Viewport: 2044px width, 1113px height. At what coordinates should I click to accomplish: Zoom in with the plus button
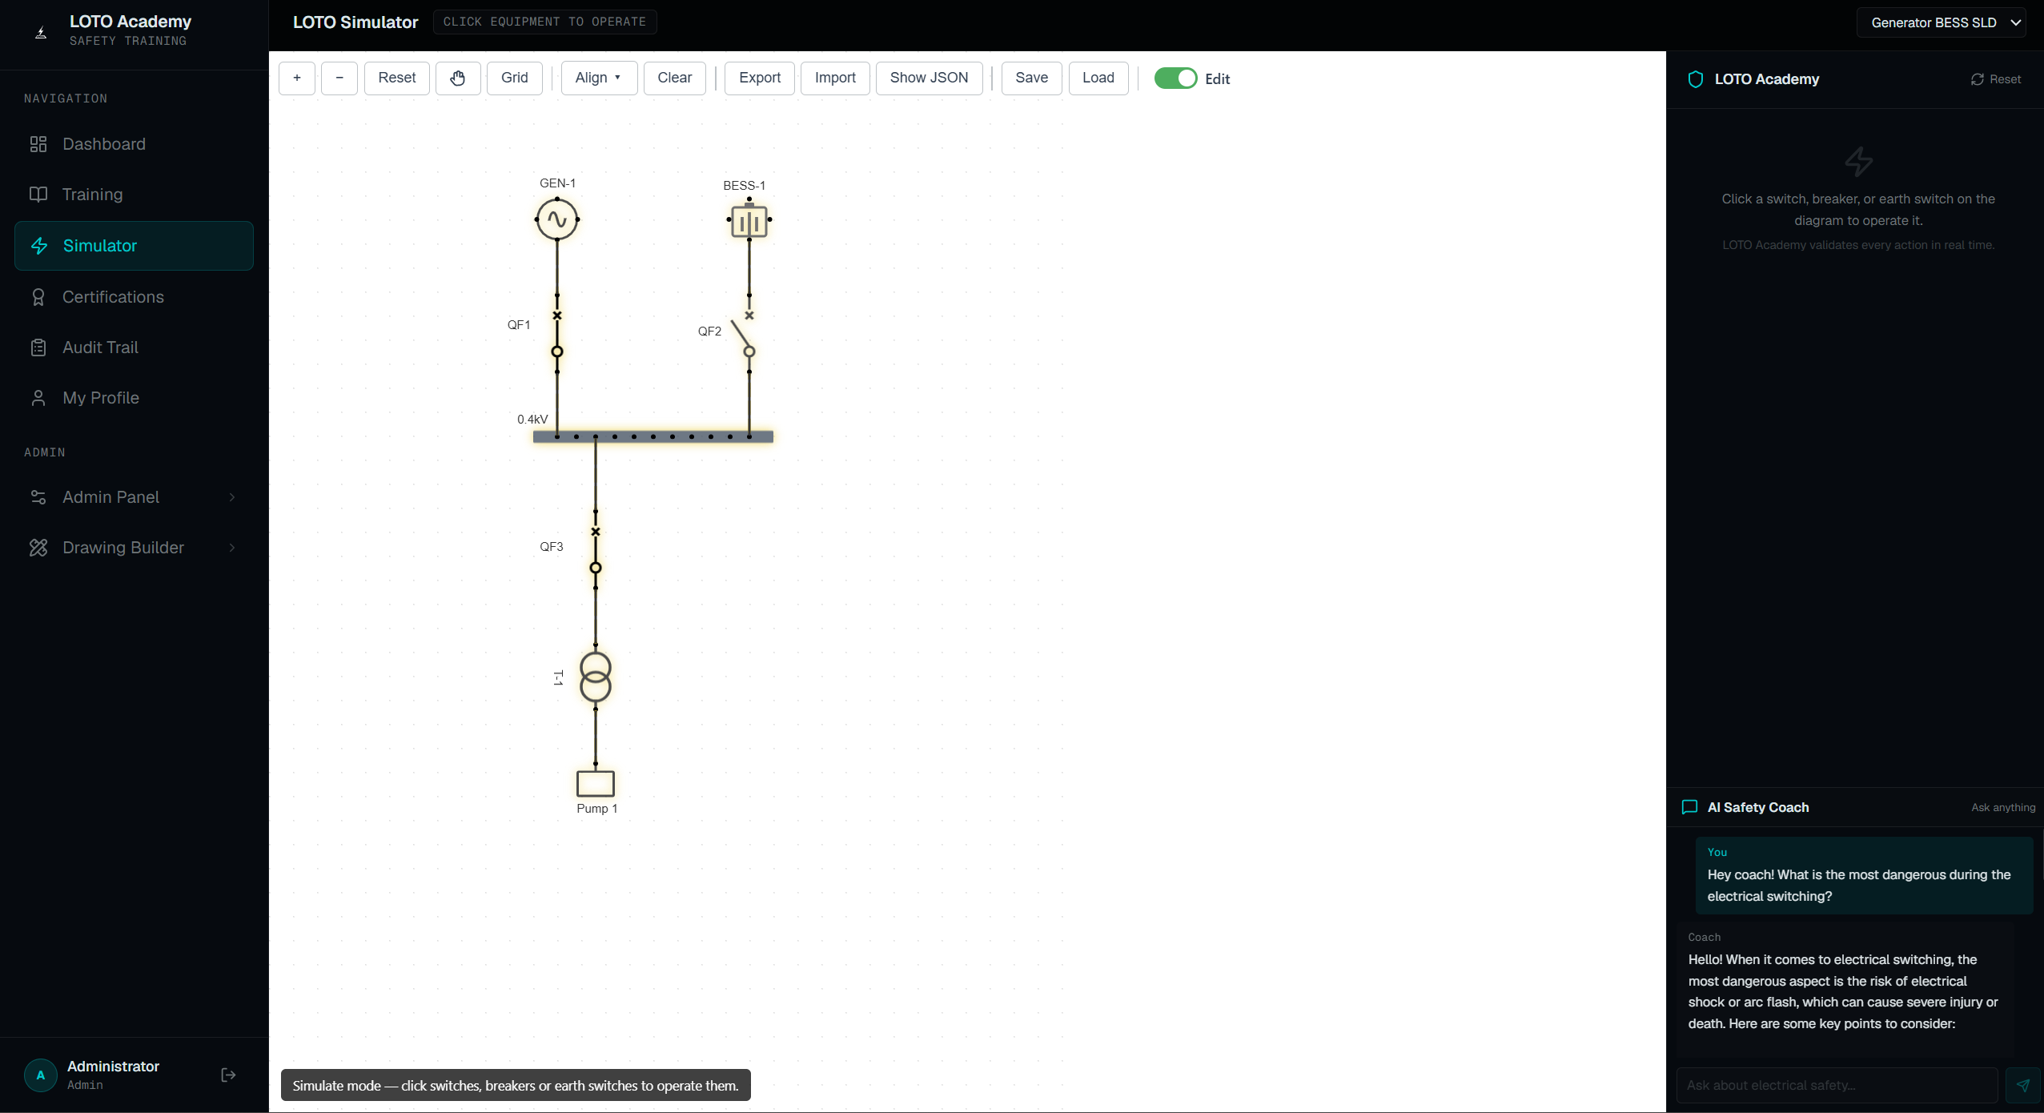(x=297, y=78)
